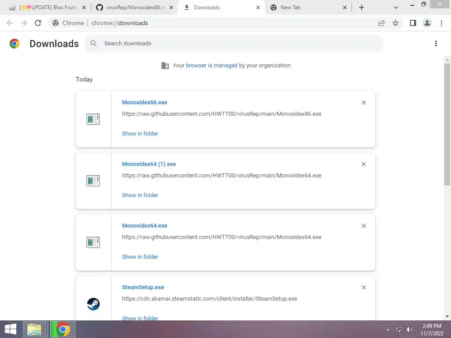Click the SteamSetup.exe akamai source URL
Viewport: 451px width, 338px height.
click(x=209, y=299)
